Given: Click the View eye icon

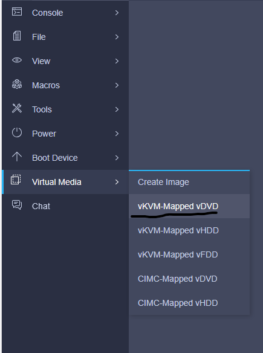Looking at the screenshot, I should (x=17, y=60).
